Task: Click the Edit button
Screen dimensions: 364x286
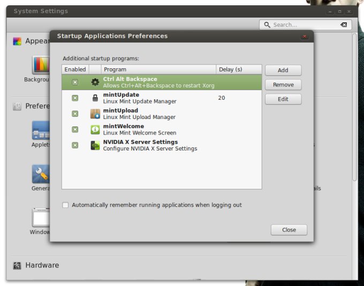Action: 283,99
